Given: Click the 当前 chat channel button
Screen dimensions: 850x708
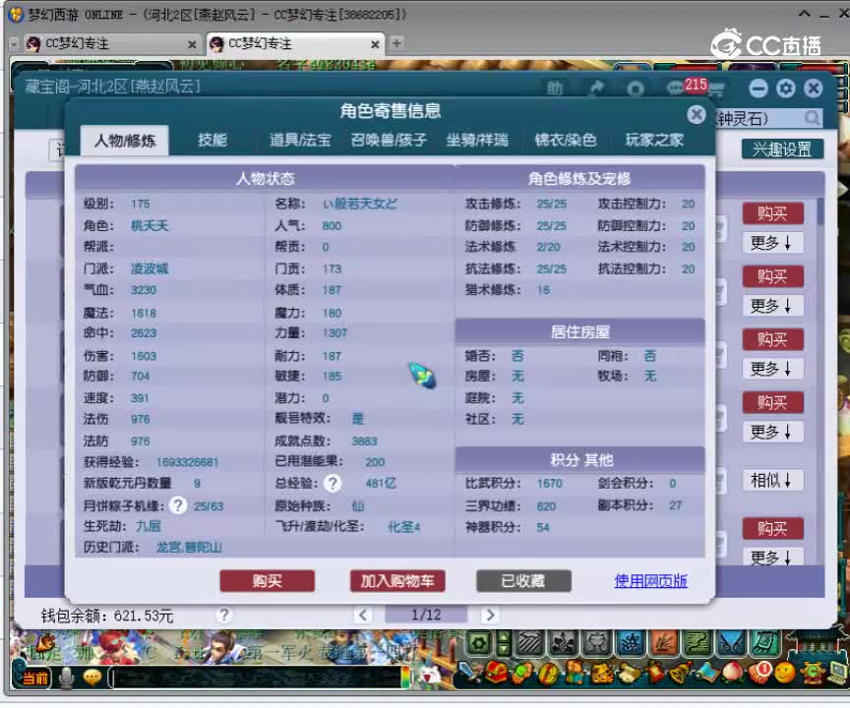Looking at the screenshot, I should click(x=33, y=678).
